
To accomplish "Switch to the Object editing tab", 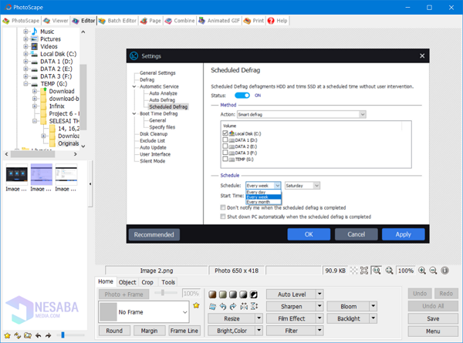I will (127, 282).
